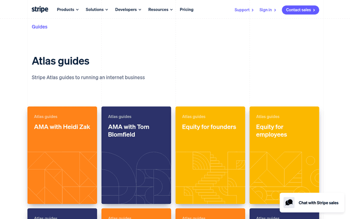The width and height of the screenshot is (351, 219).
Task: Open the Equity for founders guide
Action: [210, 155]
